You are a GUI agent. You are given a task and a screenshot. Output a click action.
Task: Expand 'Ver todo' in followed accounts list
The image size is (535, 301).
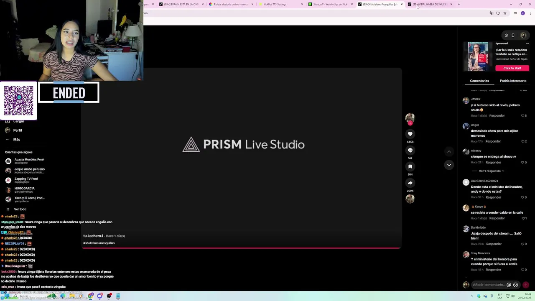20,209
